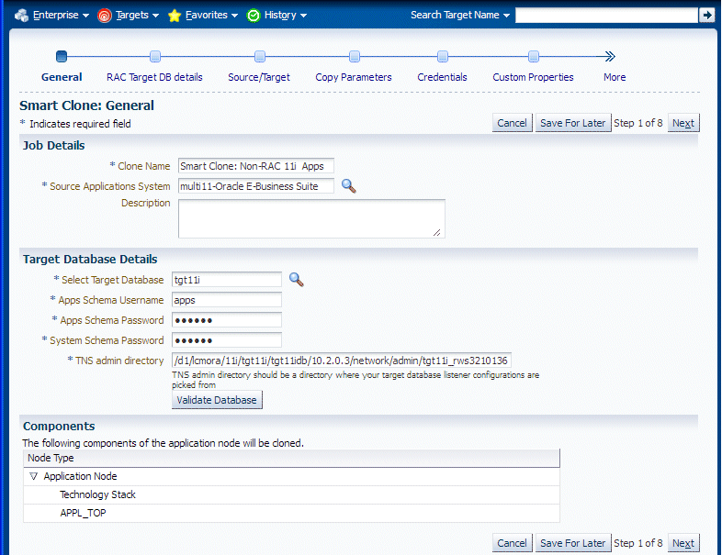This screenshot has width=722, height=555.
Task: Click the History clock icon
Action: coord(254,16)
